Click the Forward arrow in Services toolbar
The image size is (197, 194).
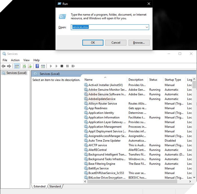(9, 66)
